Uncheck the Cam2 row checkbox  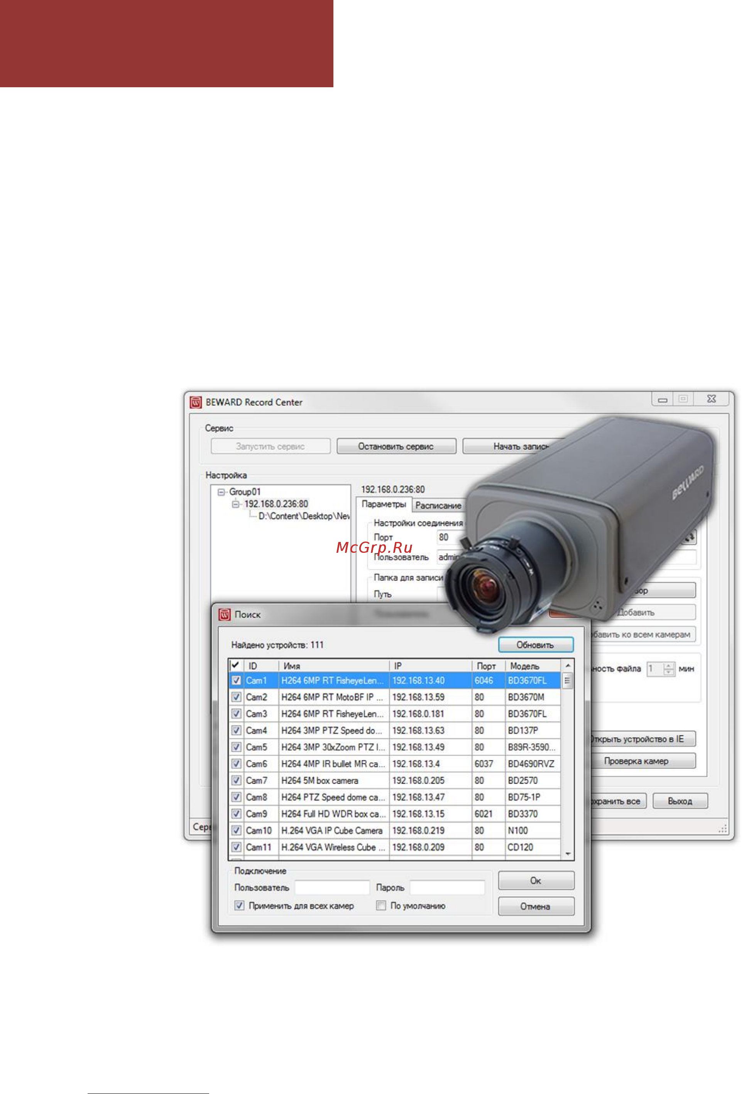point(236,697)
